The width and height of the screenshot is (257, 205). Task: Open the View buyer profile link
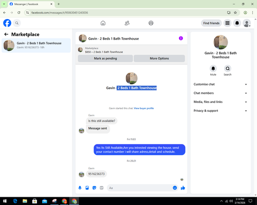coord(144,108)
